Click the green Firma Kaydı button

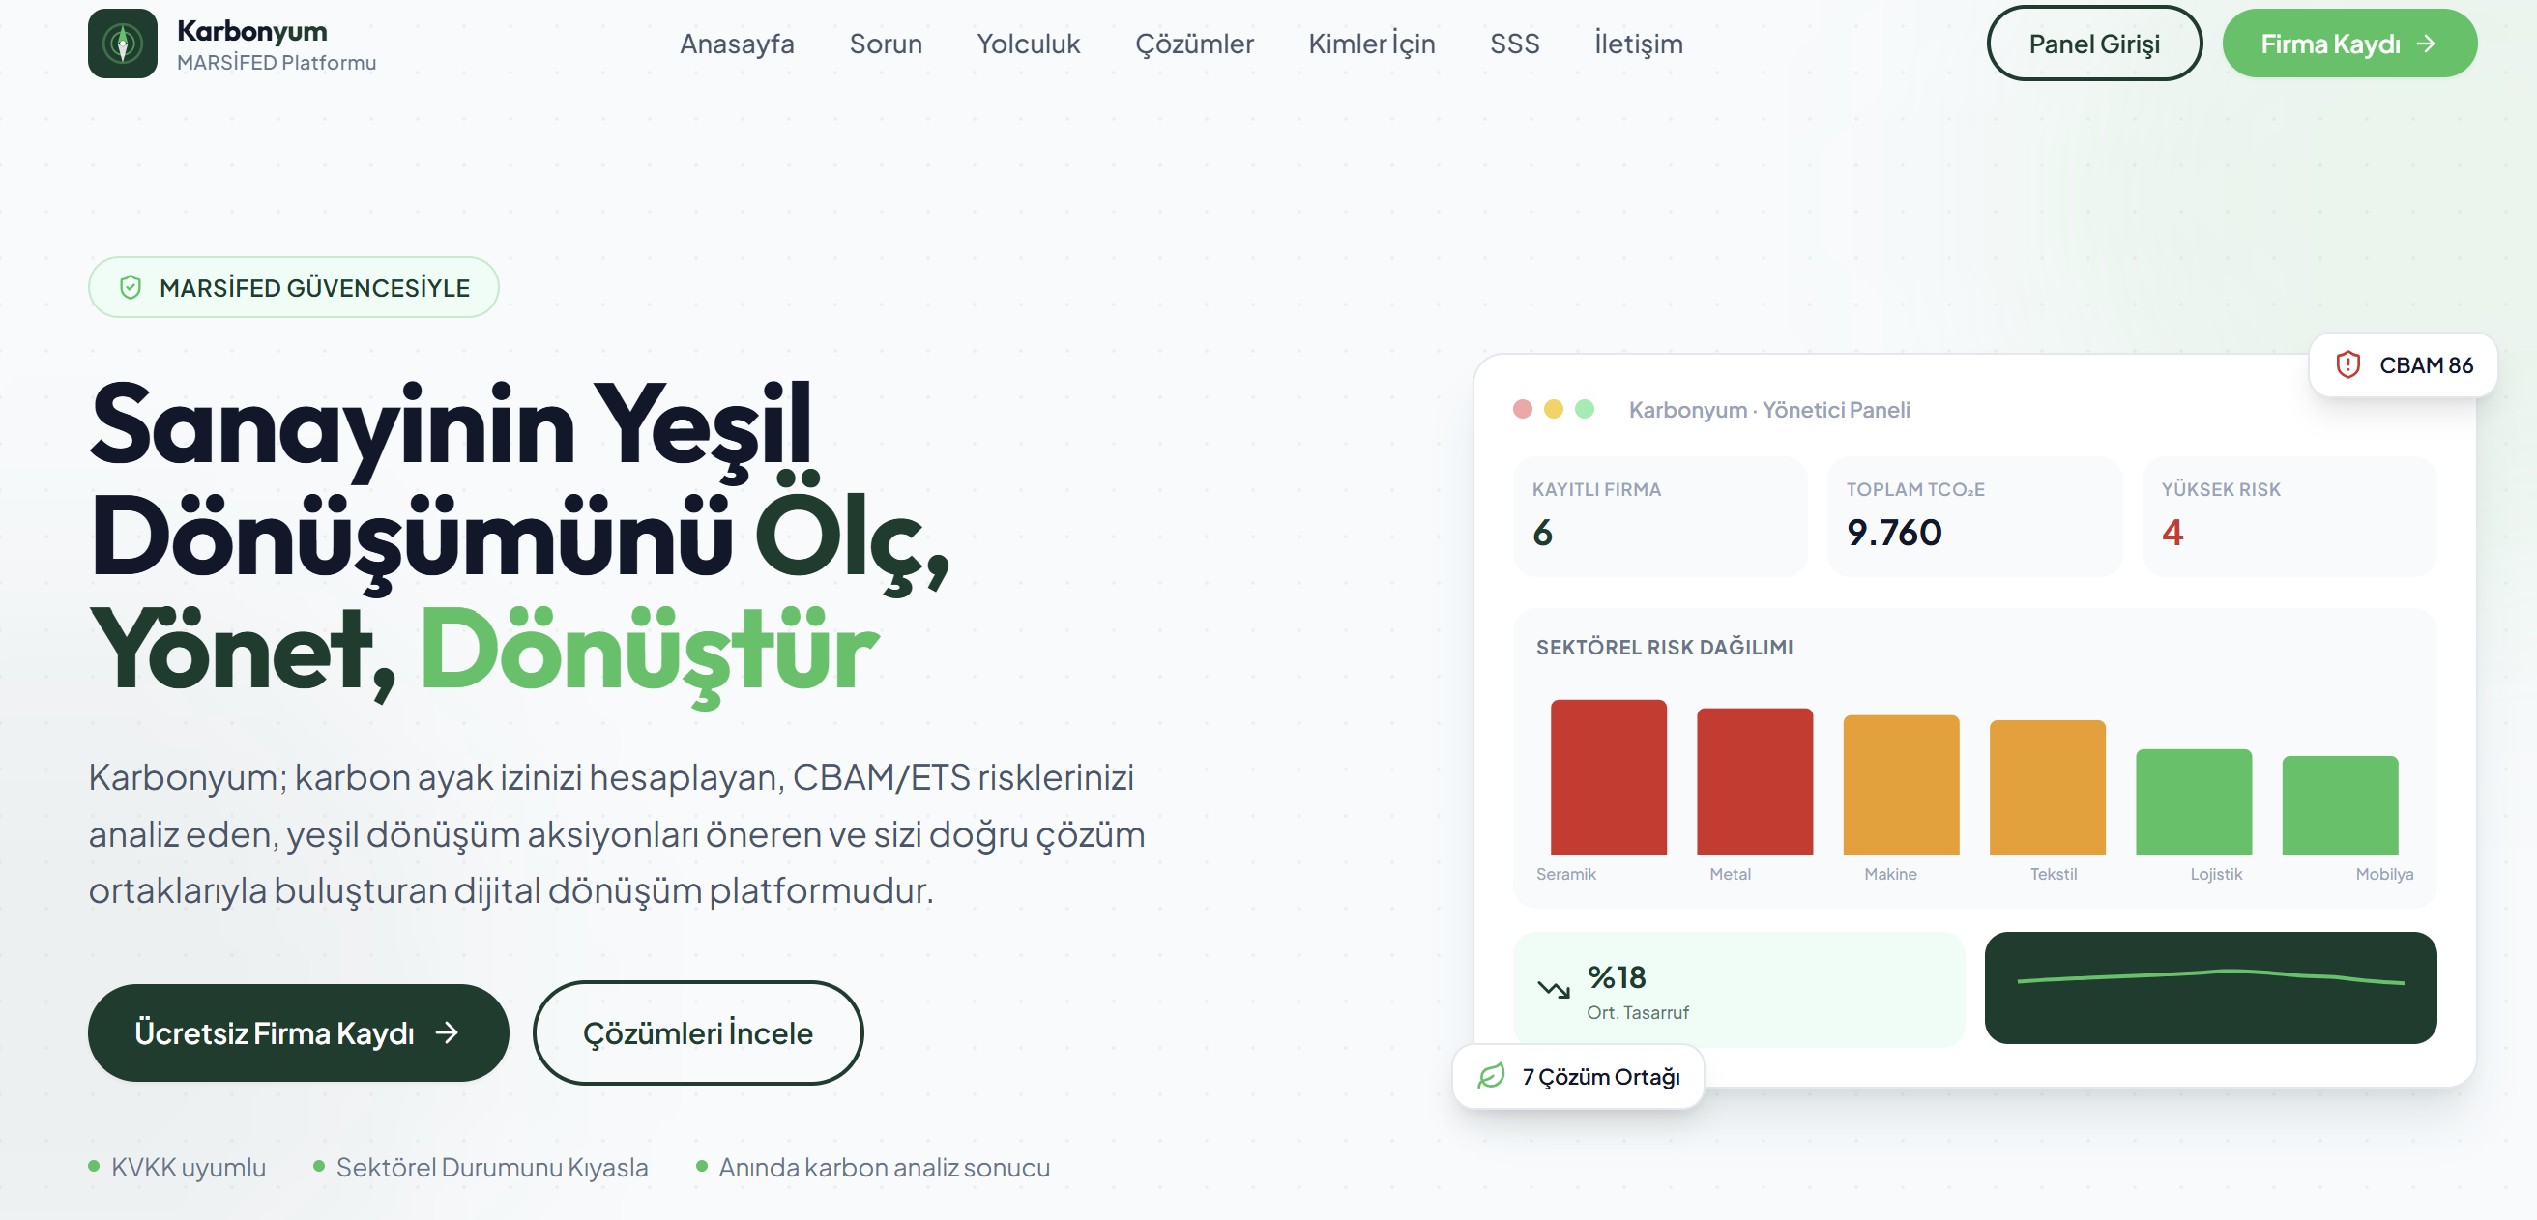click(2348, 44)
